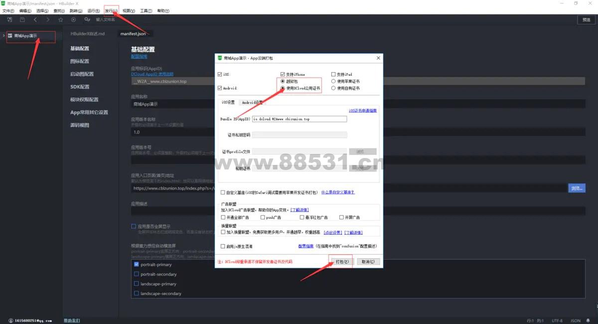The width and height of the screenshot is (598, 324).
Task: Open 启动图配置 in manifest sidebar
Action: [x=82, y=74]
